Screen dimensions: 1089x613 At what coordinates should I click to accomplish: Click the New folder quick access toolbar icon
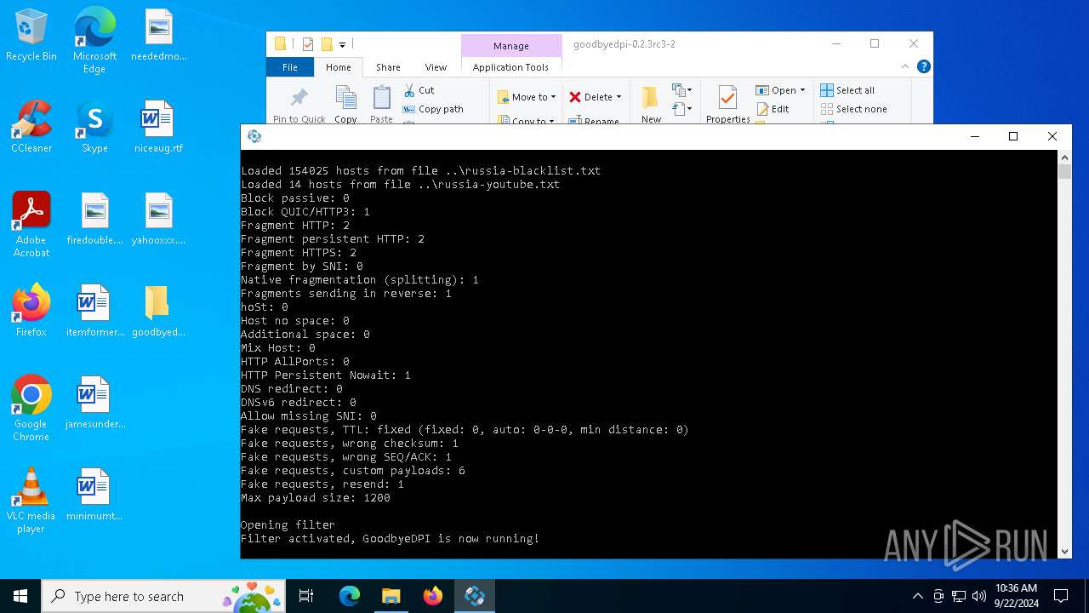tap(327, 44)
